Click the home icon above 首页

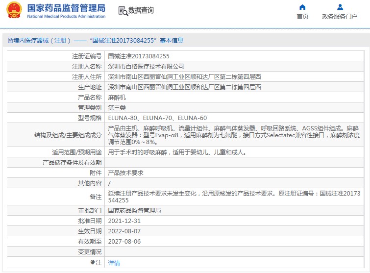pyautogui.click(x=302, y=7)
